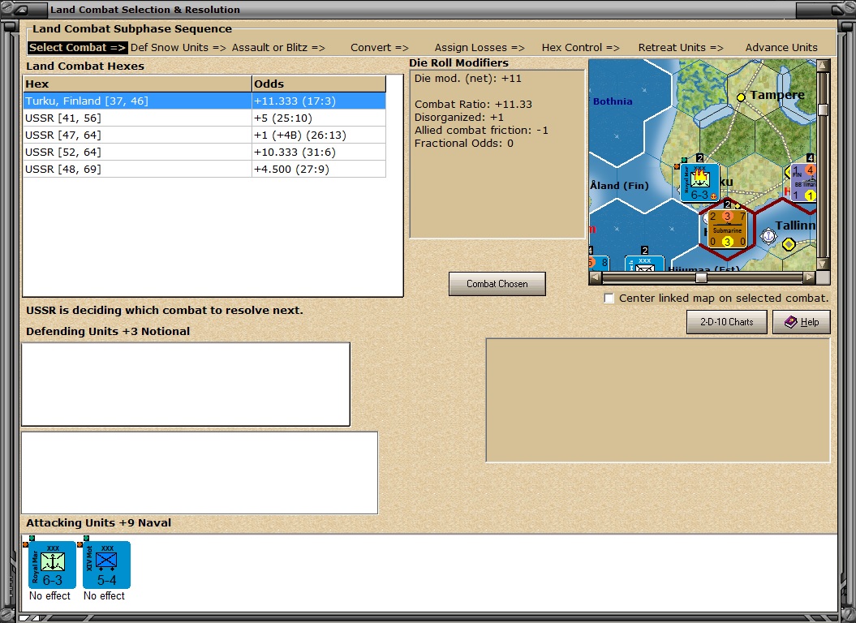Select the Royal Marines 6-3 attacking unit
The height and width of the screenshot is (623, 856).
click(x=52, y=565)
